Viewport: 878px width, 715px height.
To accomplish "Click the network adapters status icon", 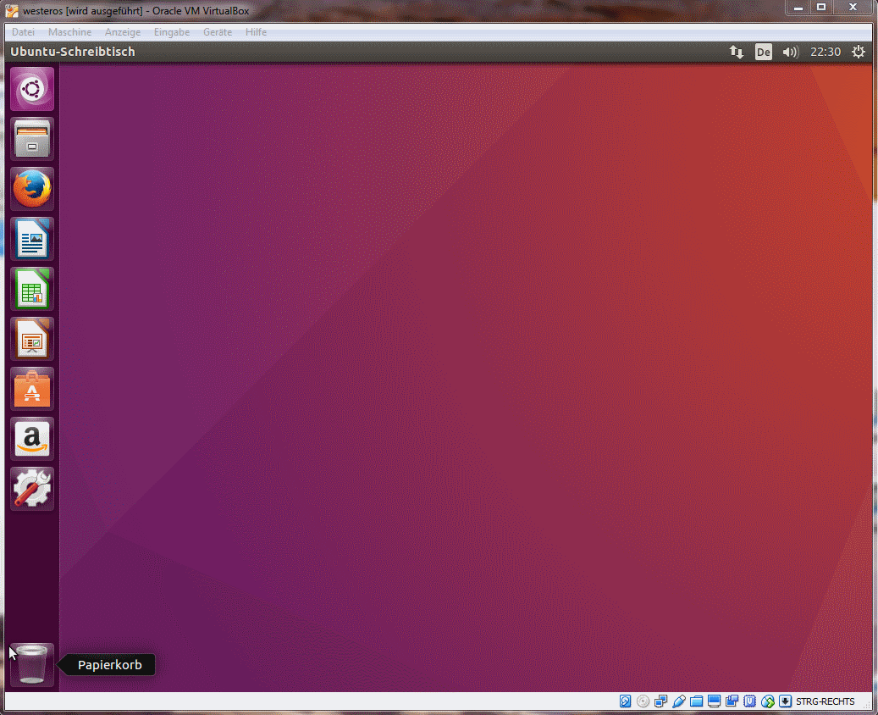I will click(660, 701).
